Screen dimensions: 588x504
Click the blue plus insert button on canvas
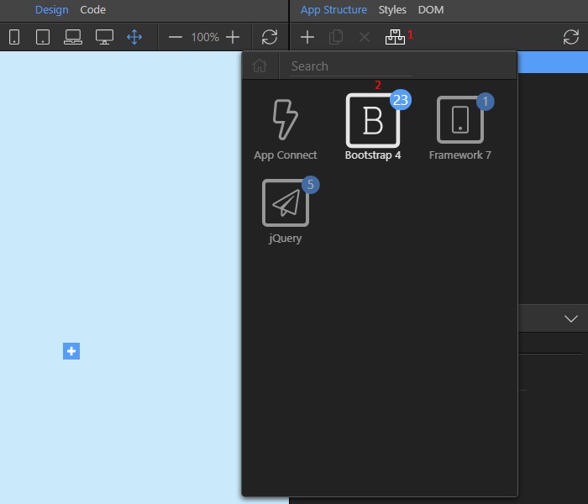click(71, 351)
